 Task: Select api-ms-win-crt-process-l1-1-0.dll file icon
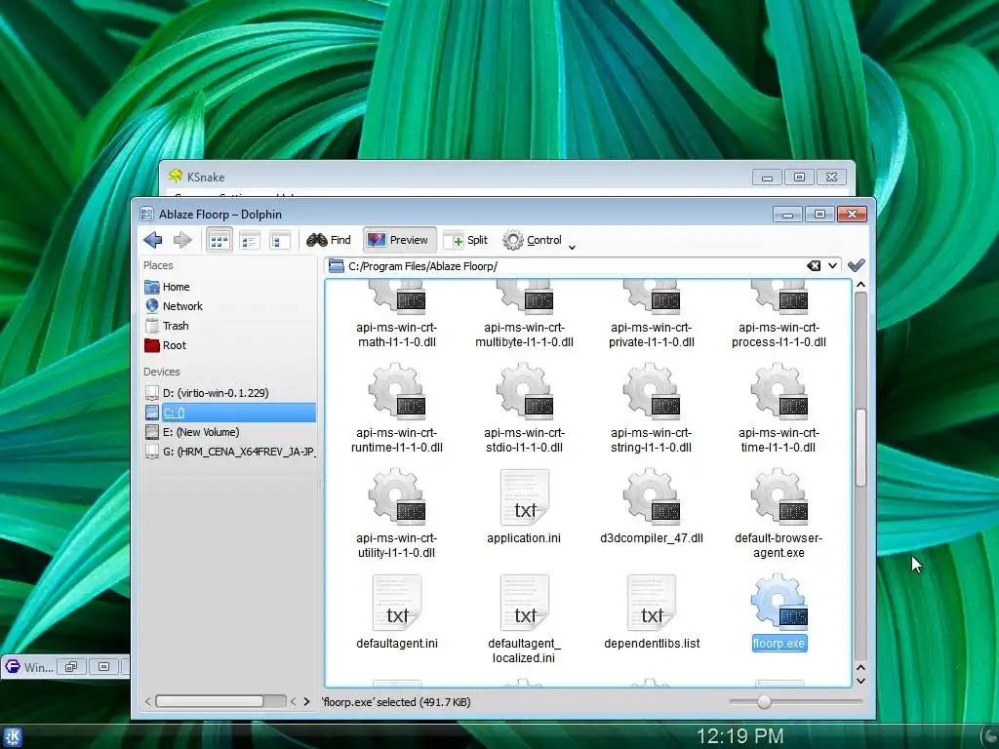pyautogui.click(x=779, y=298)
